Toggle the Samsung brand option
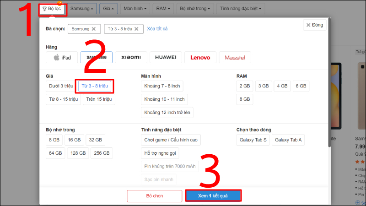This screenshot has width=366, height=206. tap(97, 58)
